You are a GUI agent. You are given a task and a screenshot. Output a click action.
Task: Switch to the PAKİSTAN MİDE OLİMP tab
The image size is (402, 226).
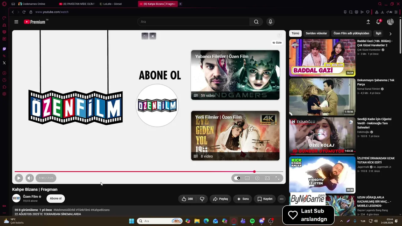pyautogui.click(x=77, y=4)
